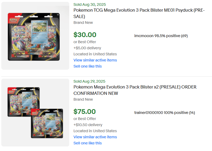
Task: Click the Sold Aug 30, 2025 label
Action: 89,5
